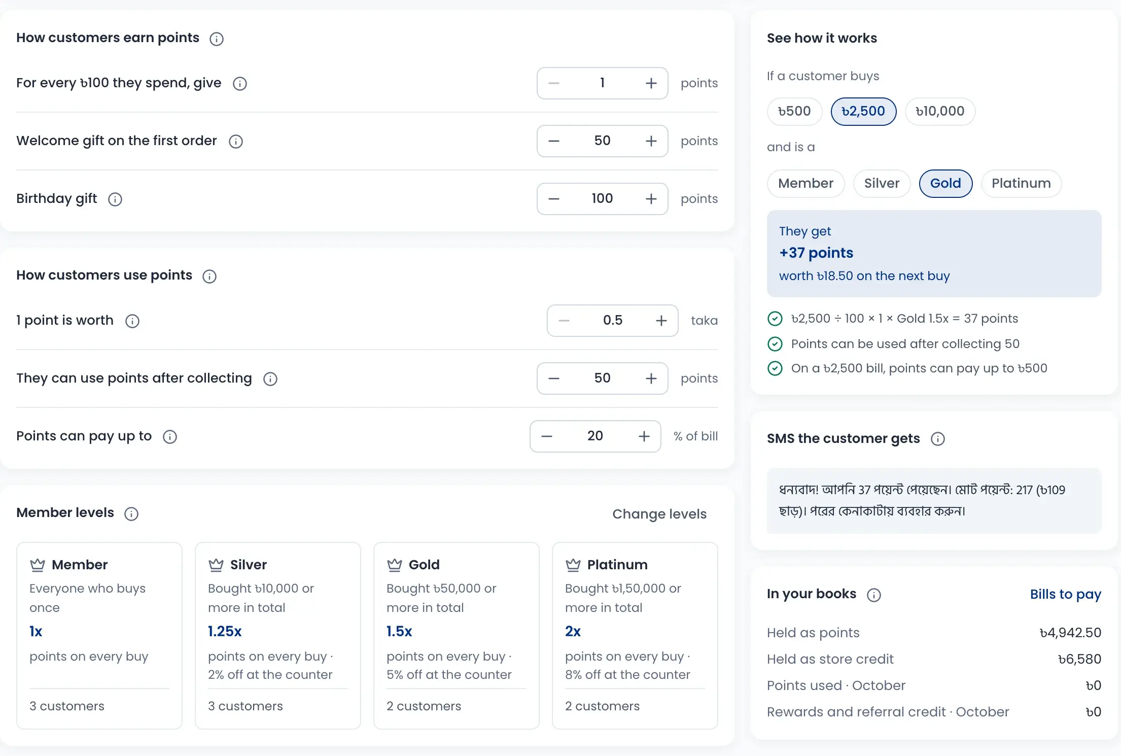Increase points needed before use
This screenshot has height=756, width=1121.
651,379
